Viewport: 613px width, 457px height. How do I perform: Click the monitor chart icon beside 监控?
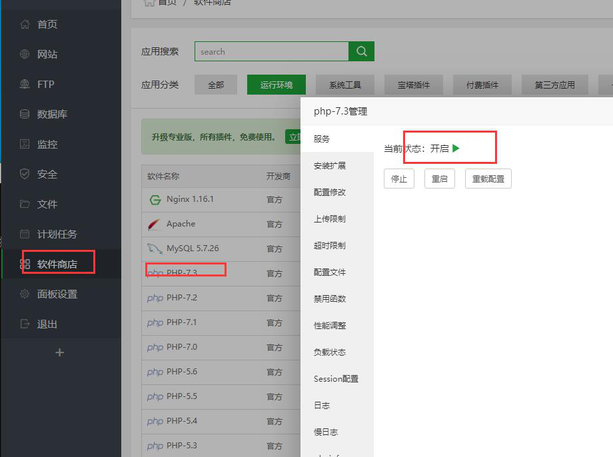[25, 144]
